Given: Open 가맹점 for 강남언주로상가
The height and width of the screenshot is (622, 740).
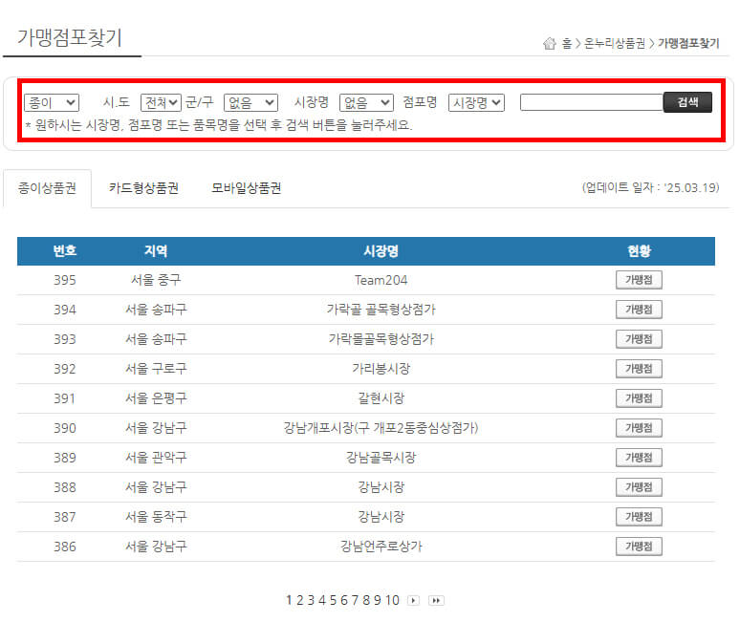Looking at the screenshot, I should point(639,547).
